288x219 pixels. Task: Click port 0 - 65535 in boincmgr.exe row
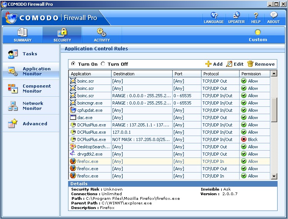[x=182, y=103]
